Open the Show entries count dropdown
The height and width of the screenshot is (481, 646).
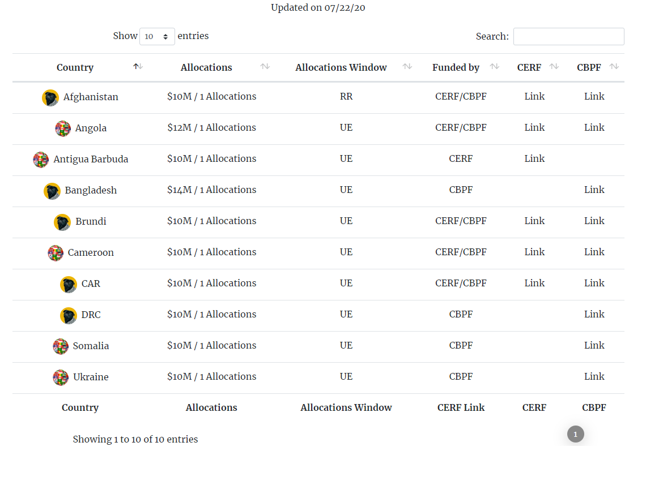[157, 36]
